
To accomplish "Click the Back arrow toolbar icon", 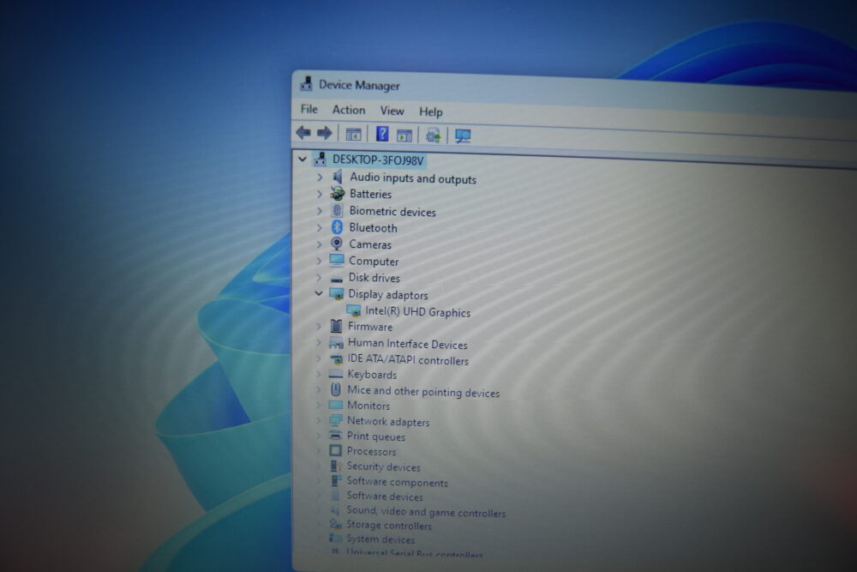I will tap(303, 132).
